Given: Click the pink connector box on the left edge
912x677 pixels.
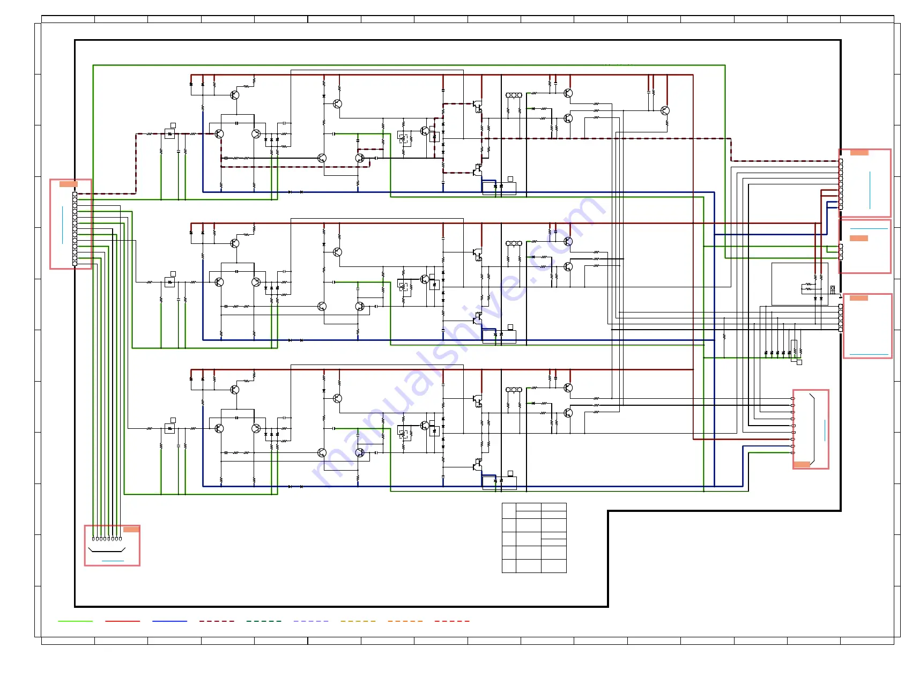Looking at the screenshot, I should tap(71, 224).
